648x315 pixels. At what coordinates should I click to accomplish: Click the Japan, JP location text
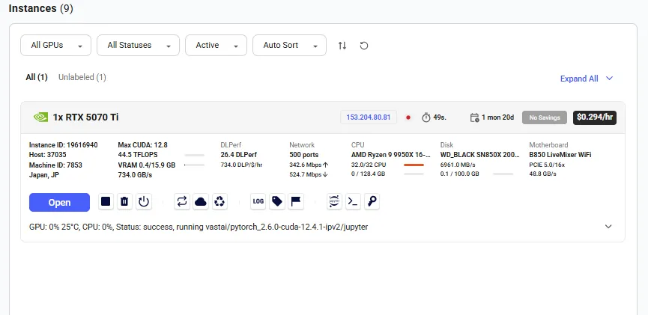point(46,174)
